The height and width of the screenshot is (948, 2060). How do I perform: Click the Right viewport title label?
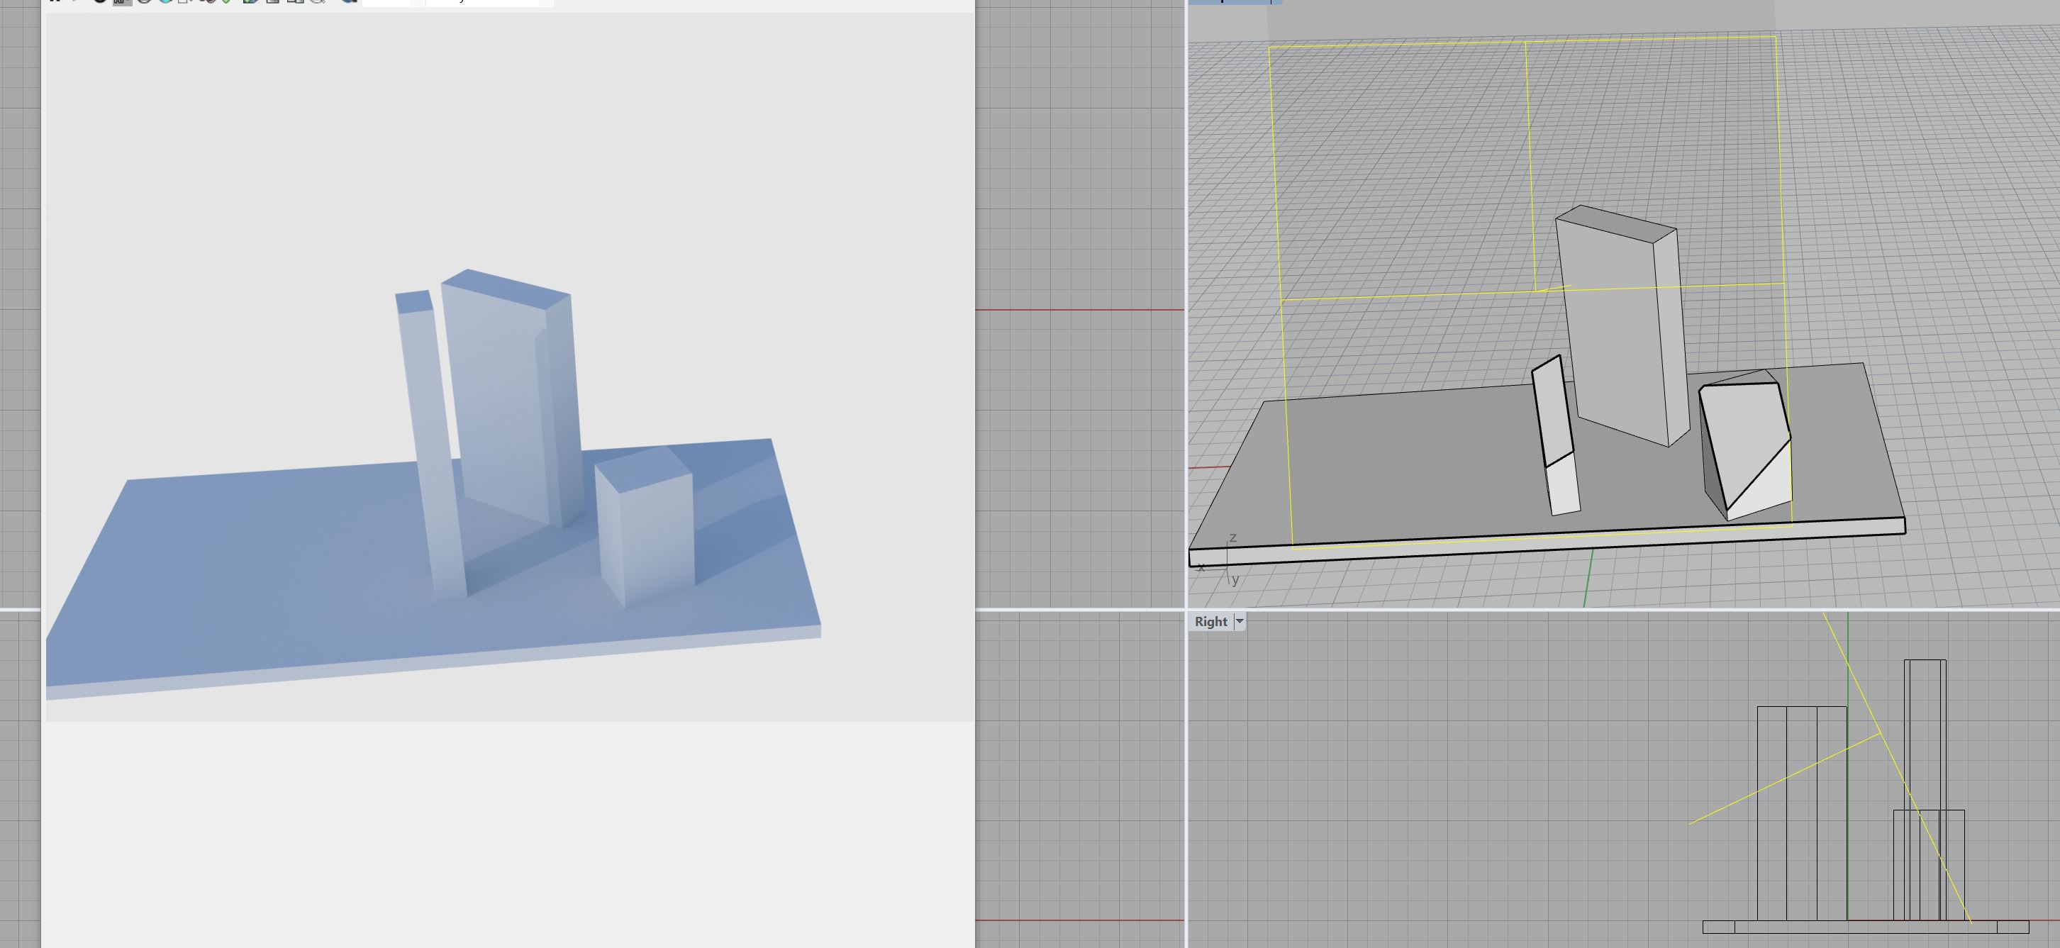click(1210, 621)
